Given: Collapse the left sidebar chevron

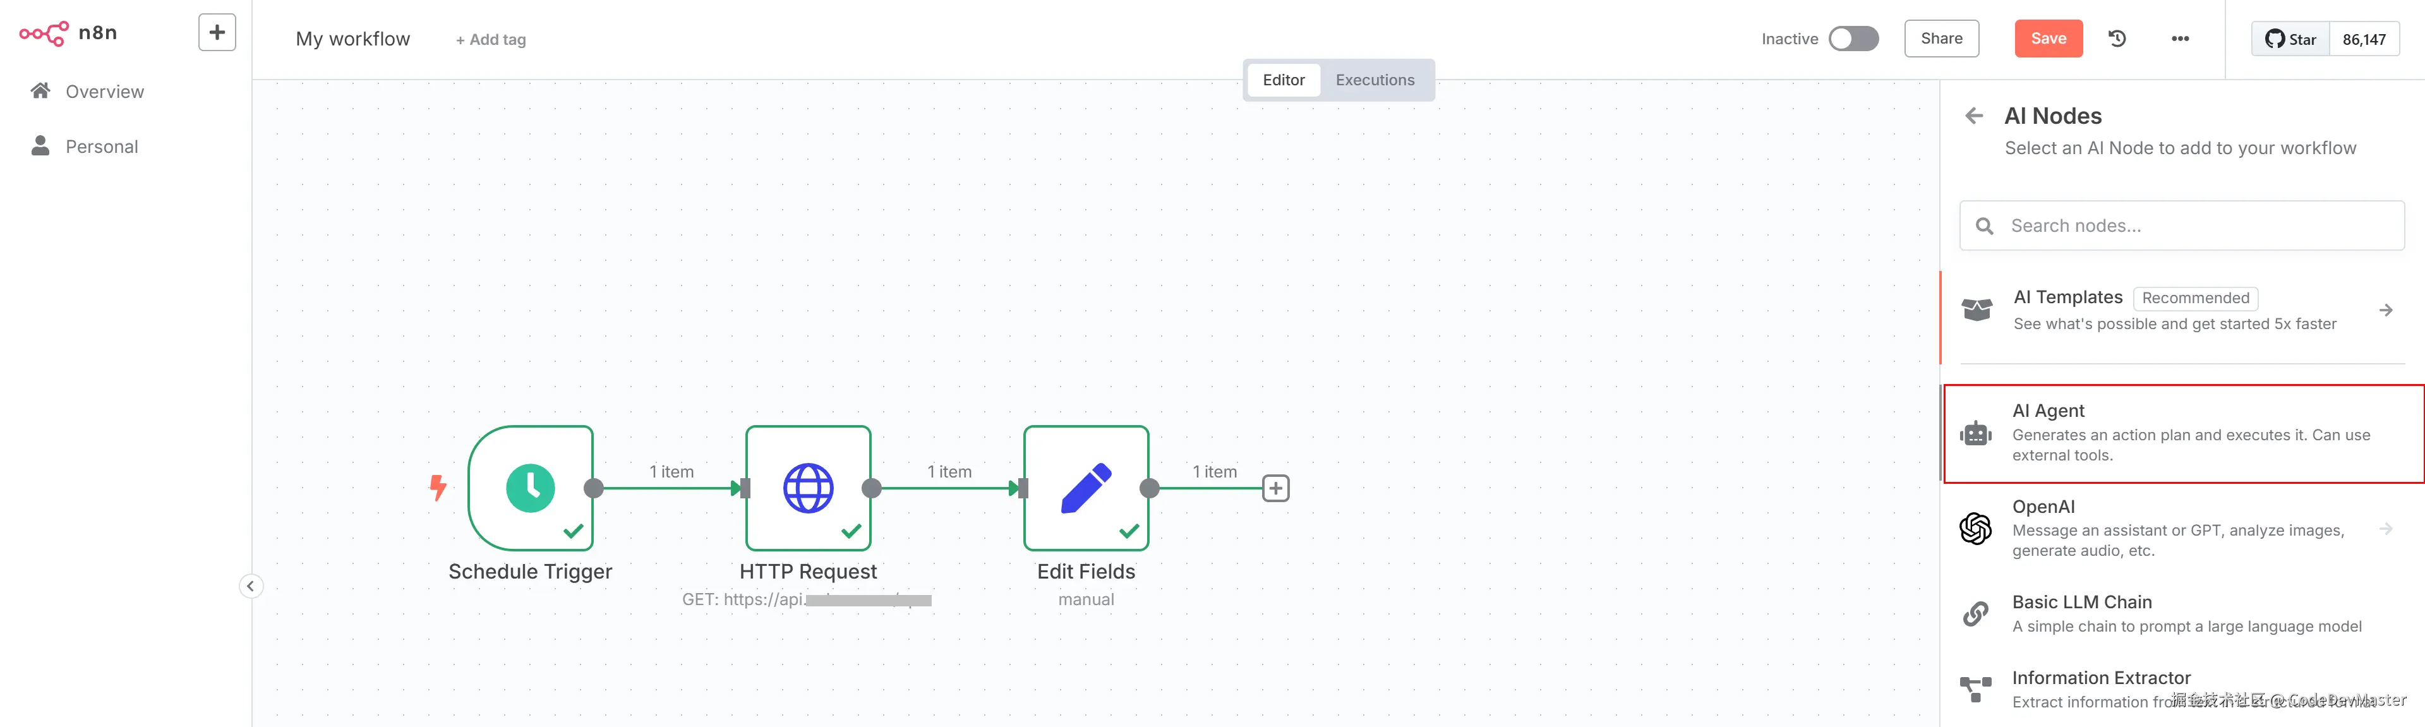Looking at the screenshot, I should pyautogui.click(x=250, y=586).
